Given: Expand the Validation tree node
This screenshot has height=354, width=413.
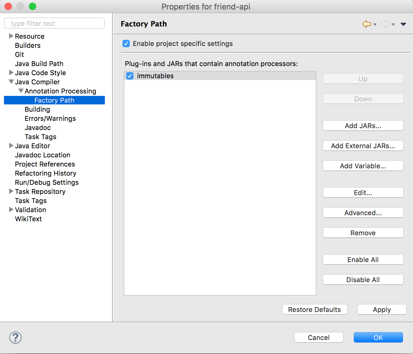Looking at the screenshot, I should pyautogui.click(x=11, y=210).
